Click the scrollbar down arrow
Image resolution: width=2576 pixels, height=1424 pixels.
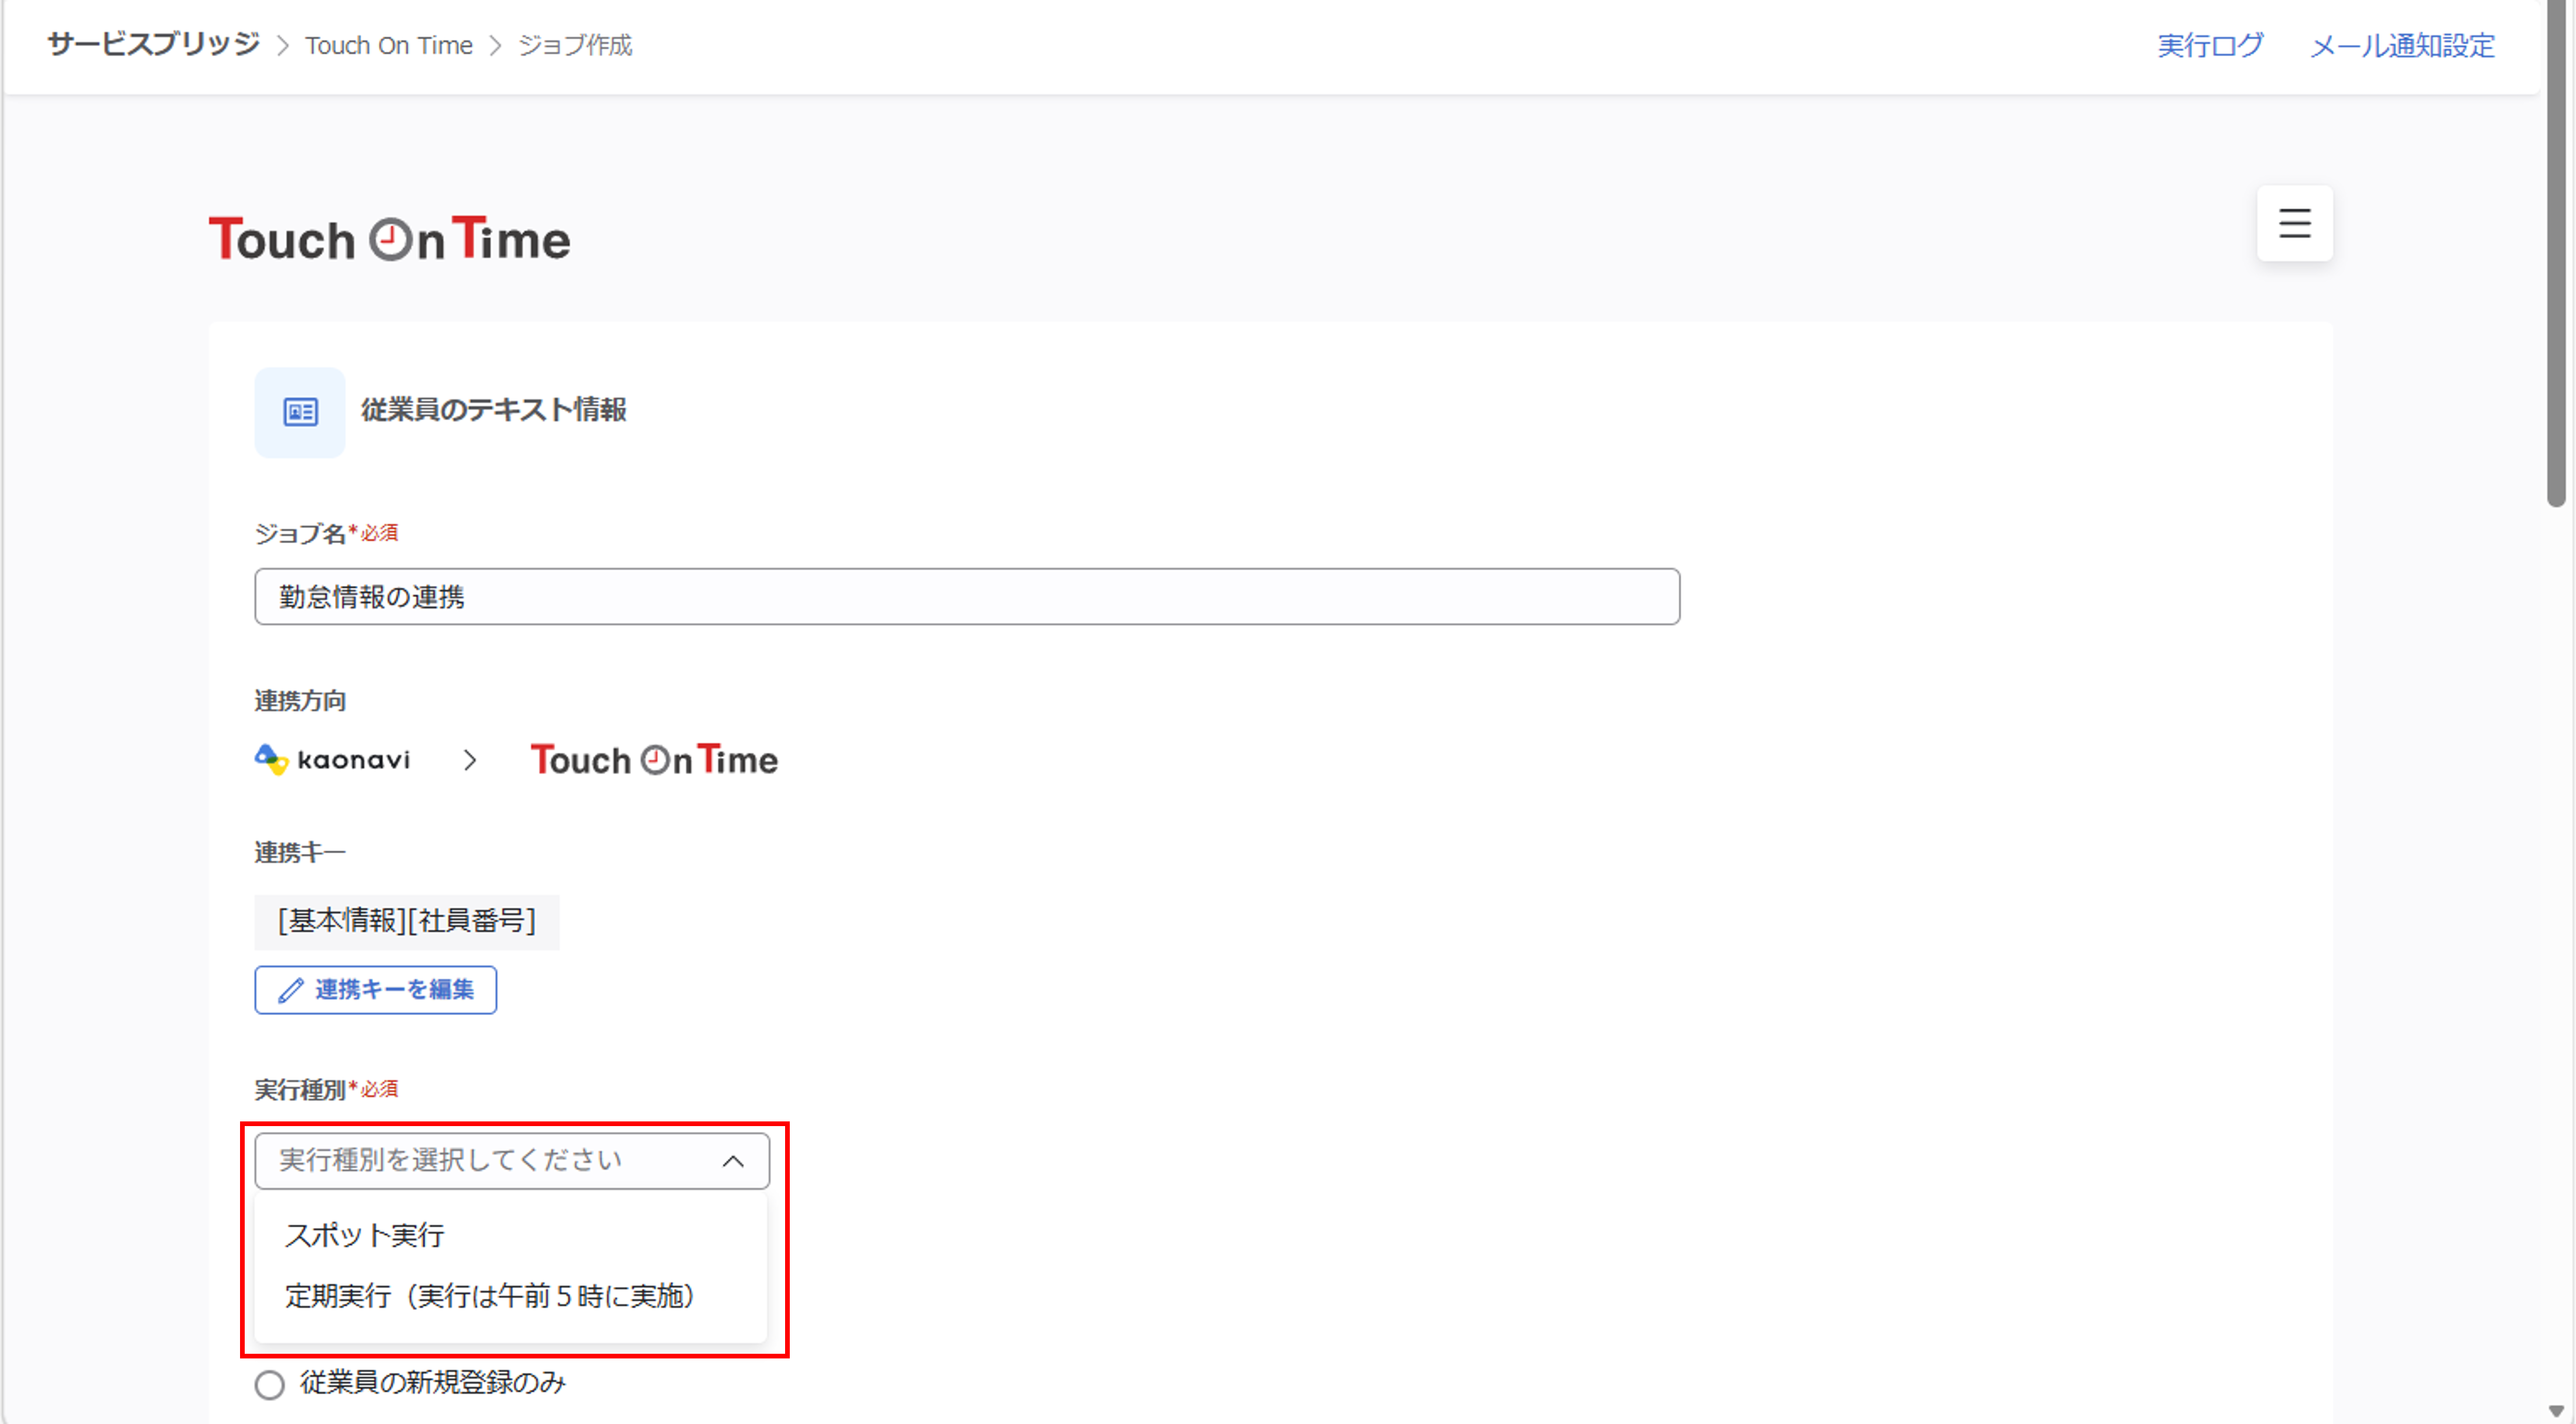[2556, 1410]
